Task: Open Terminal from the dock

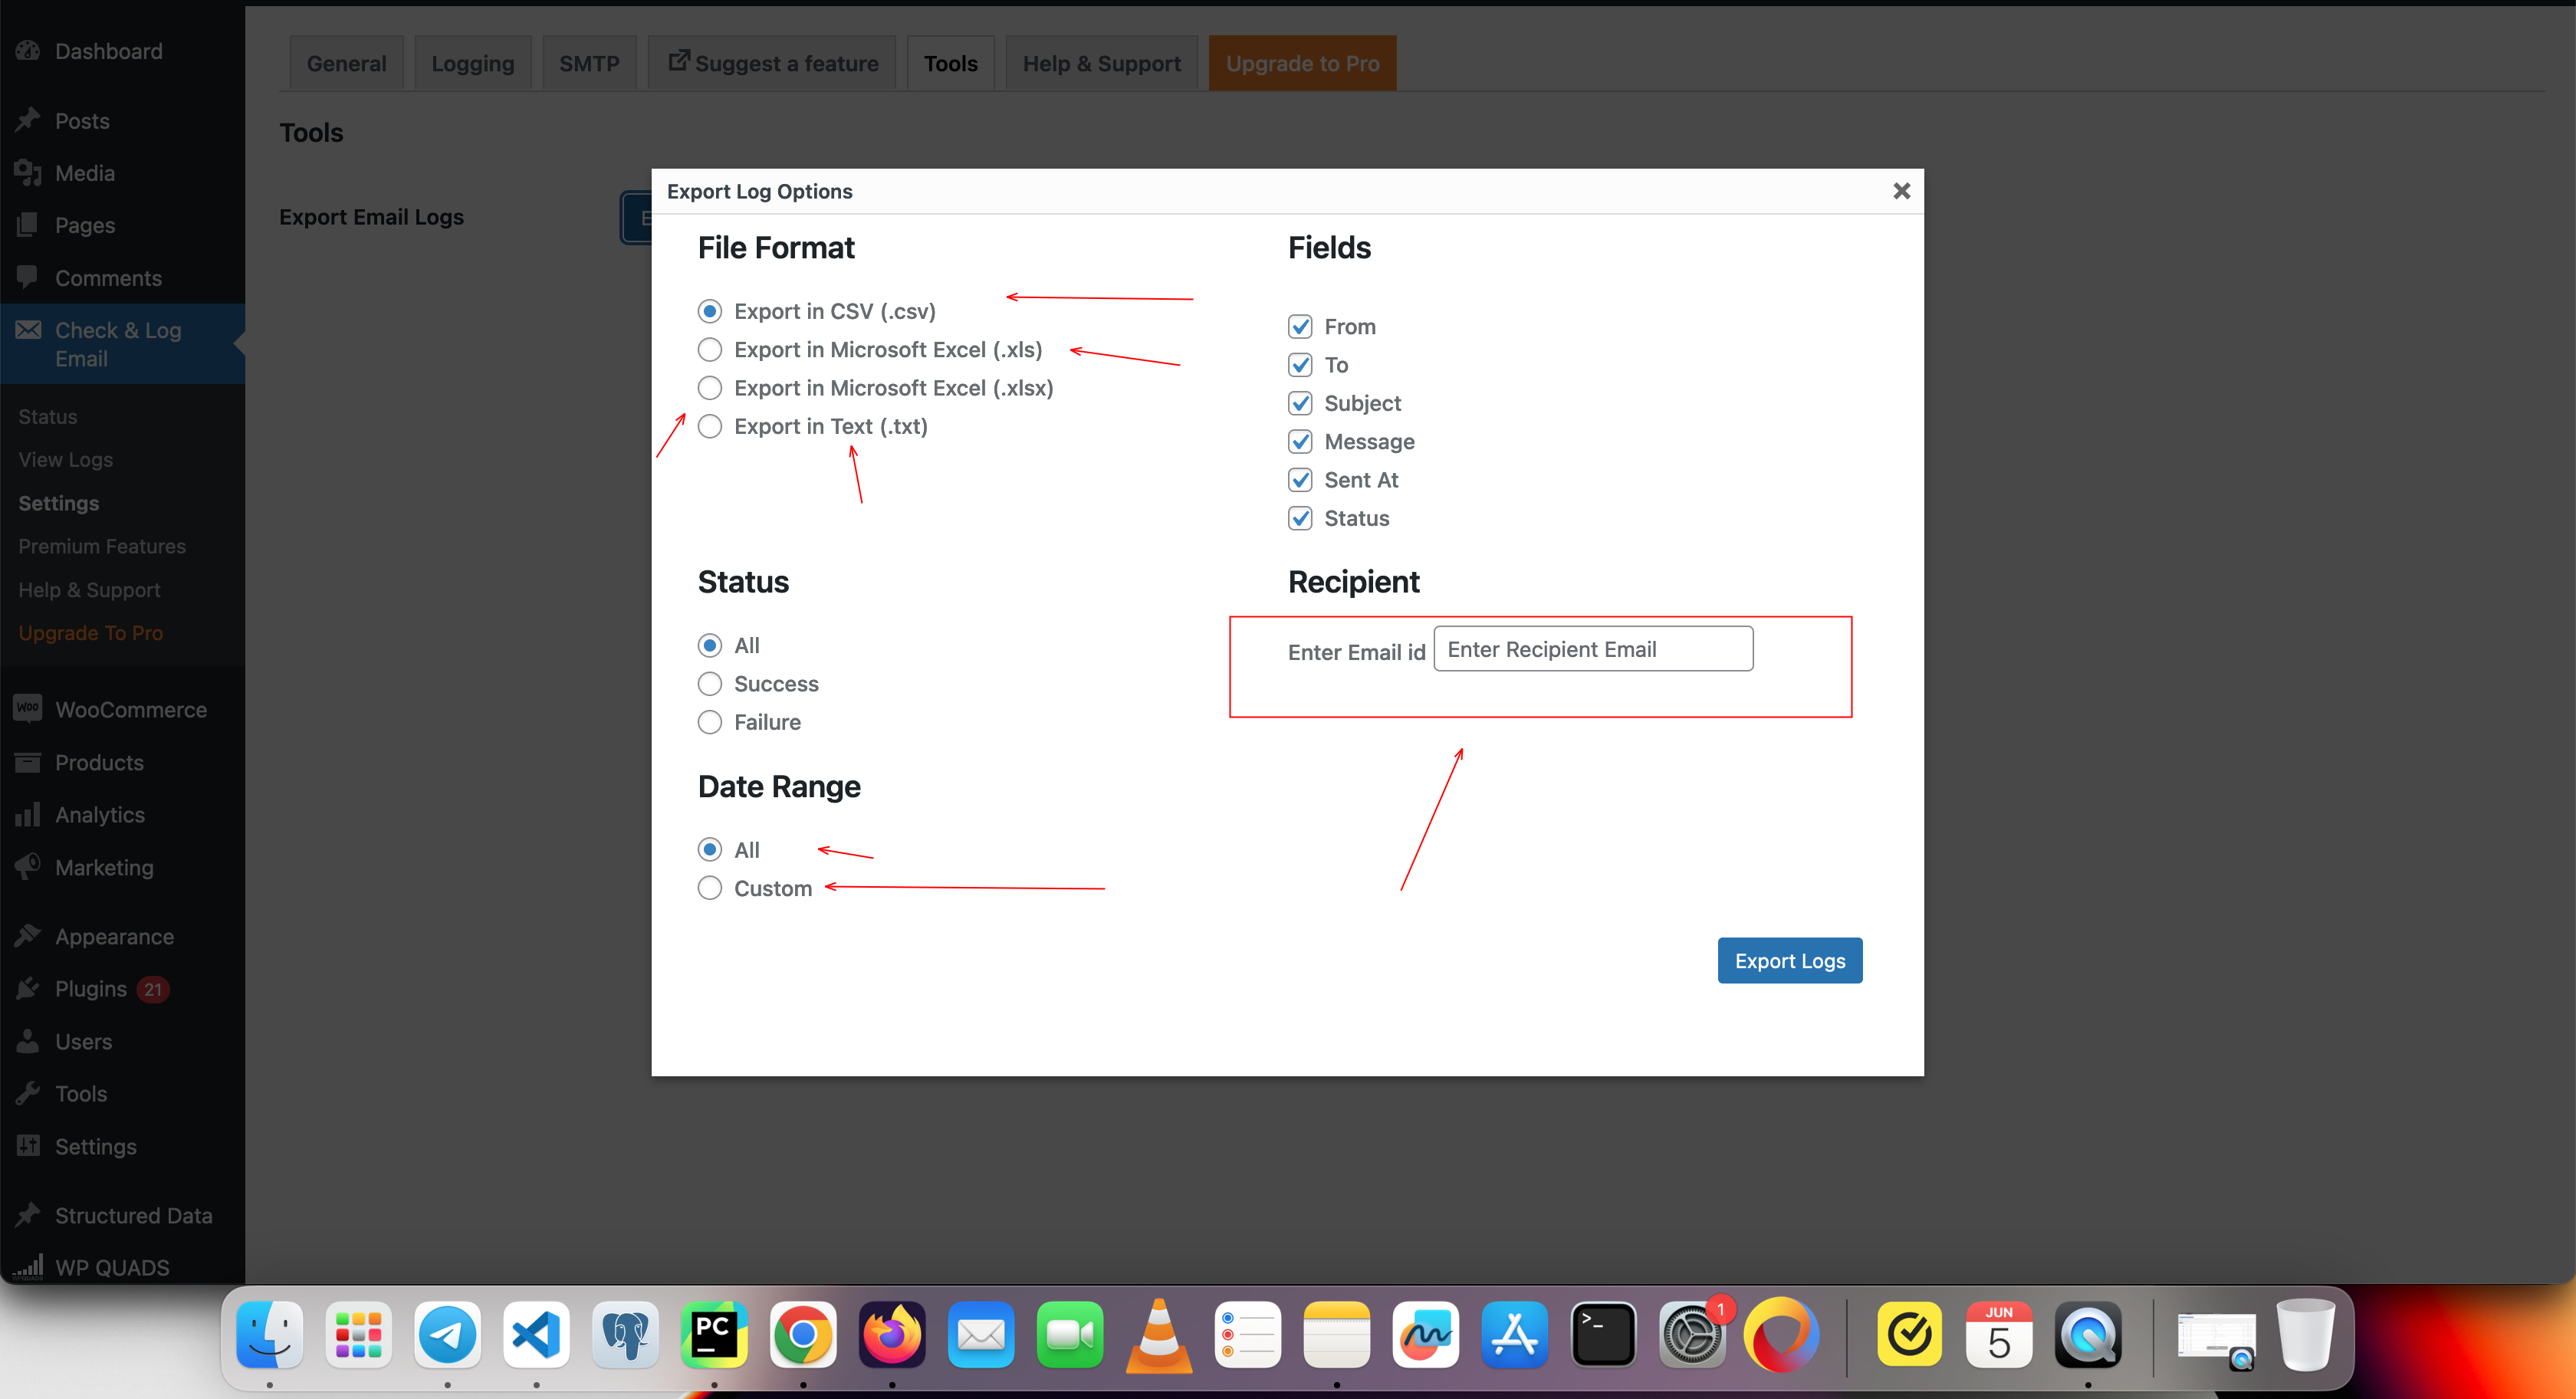Action: pyautogui.click(x=1603, y=1335)
